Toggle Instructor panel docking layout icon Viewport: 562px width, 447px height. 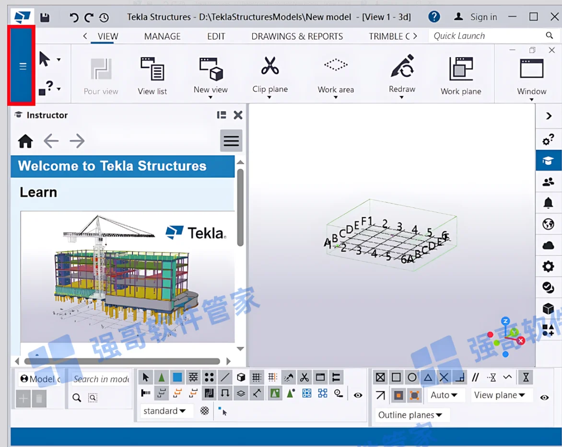tap(222, 115)
